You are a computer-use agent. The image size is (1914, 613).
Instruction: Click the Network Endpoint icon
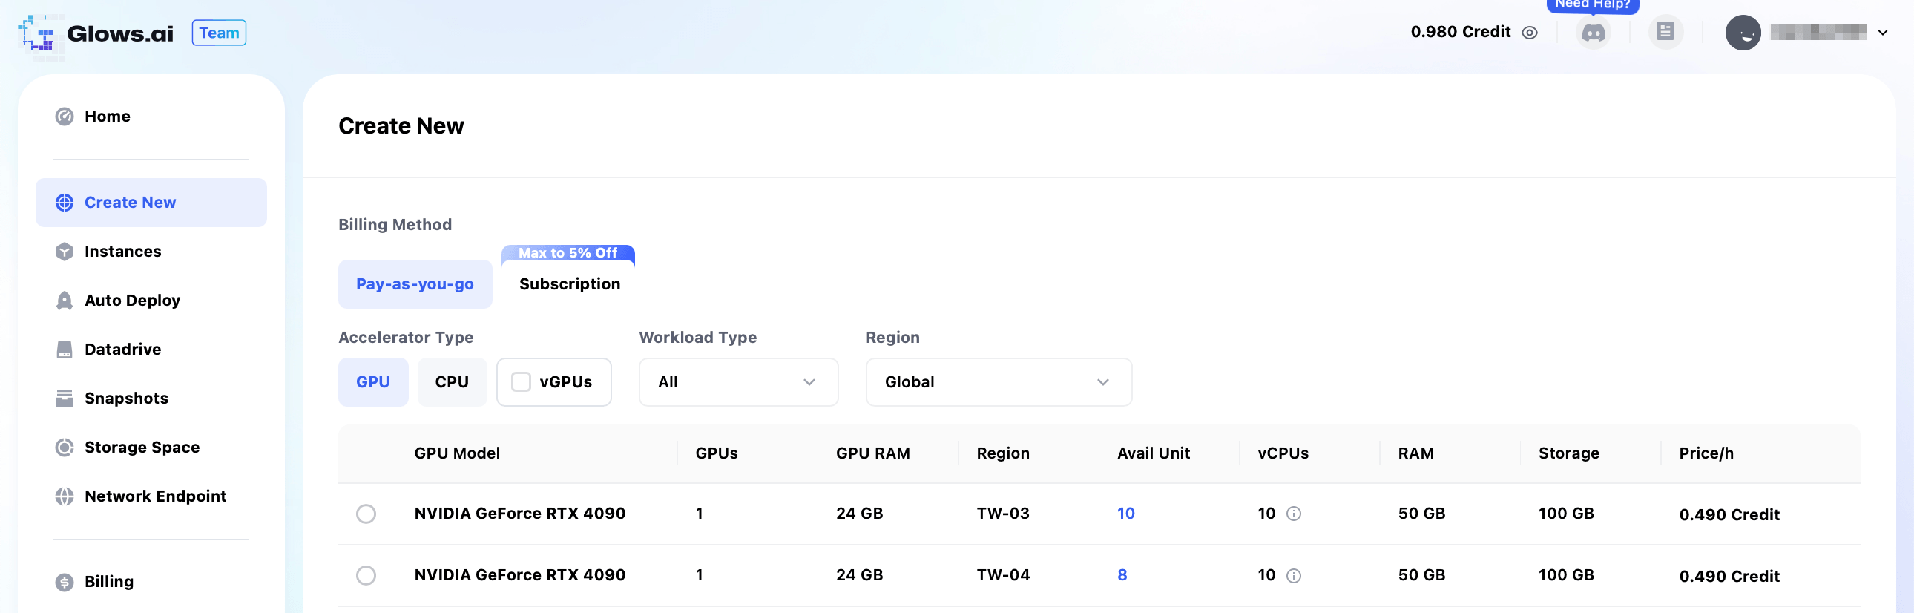(x=65, y=497)
